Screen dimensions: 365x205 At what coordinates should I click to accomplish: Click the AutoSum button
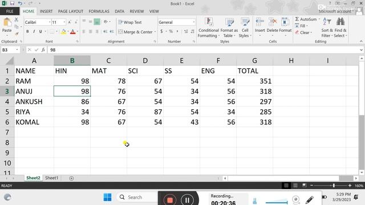[306, 19]
